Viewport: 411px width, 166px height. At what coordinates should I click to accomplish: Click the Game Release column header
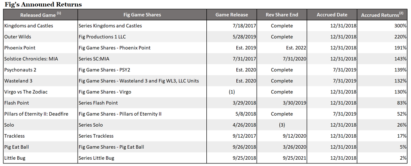232,15
